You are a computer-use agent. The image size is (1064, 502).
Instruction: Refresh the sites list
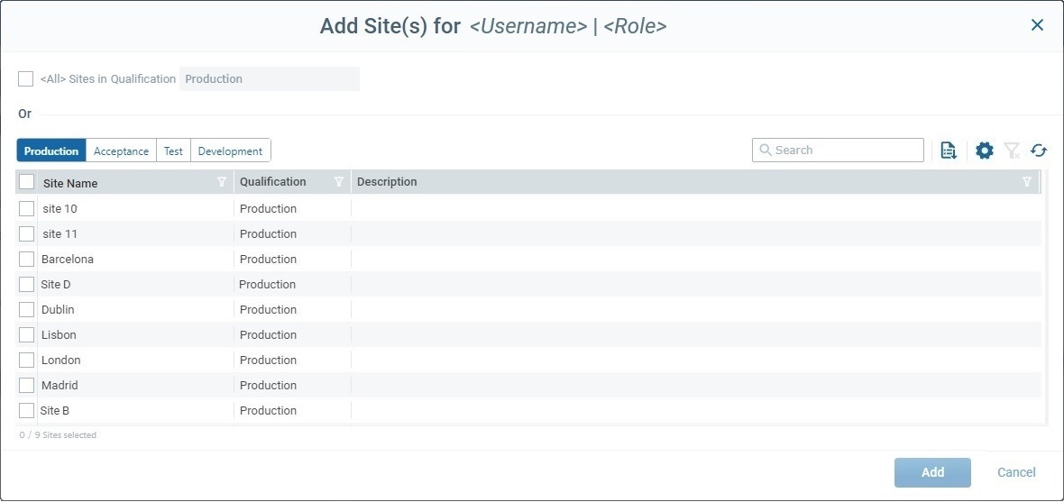[1040, 151]
